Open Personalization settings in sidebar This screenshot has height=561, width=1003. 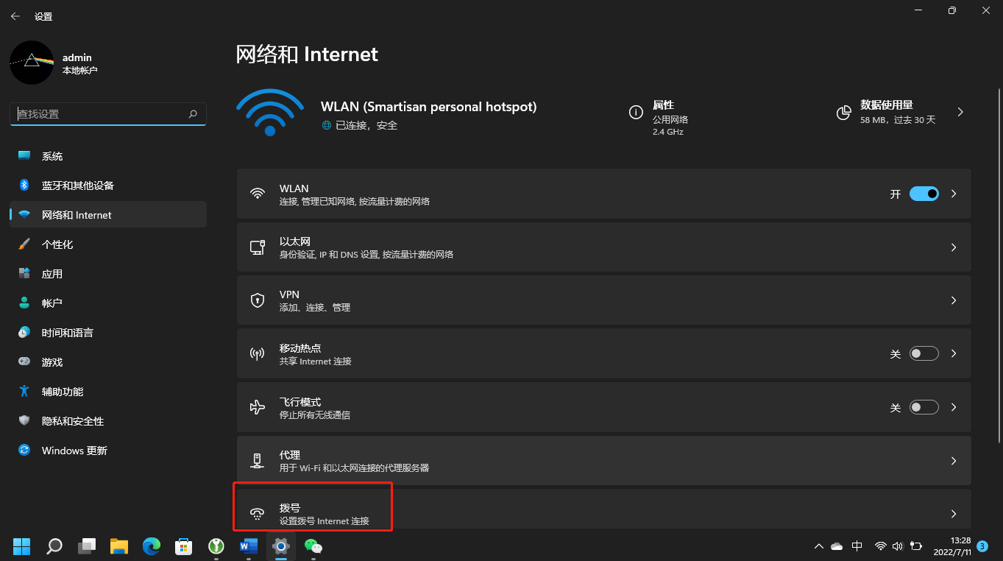pyautogui.click(x=57, y=244)
